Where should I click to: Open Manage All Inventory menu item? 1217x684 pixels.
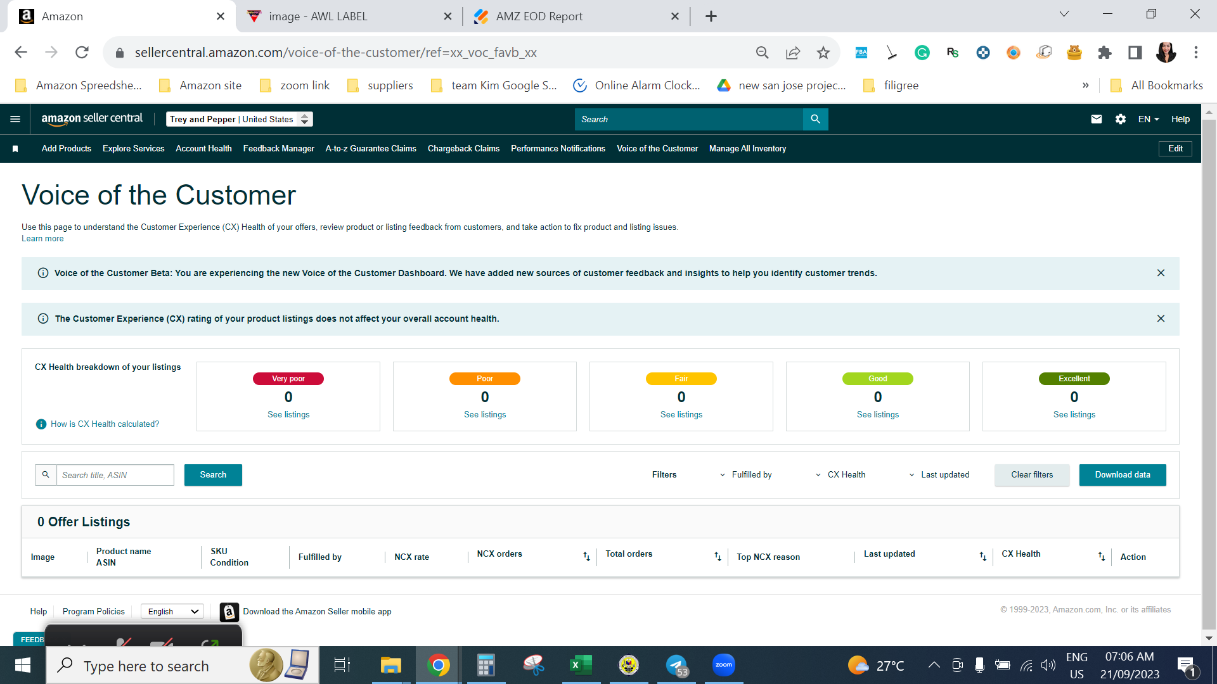[x=747, y=149]
